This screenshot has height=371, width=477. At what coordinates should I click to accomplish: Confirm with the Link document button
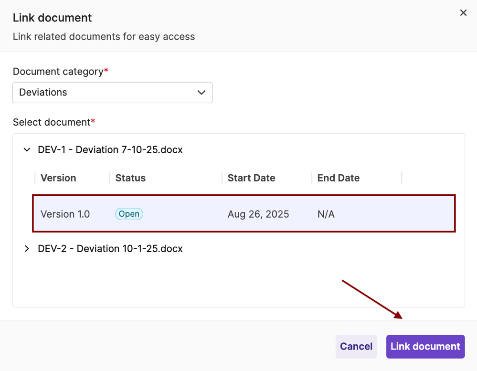pyautogui.click(x=425, y=347)
